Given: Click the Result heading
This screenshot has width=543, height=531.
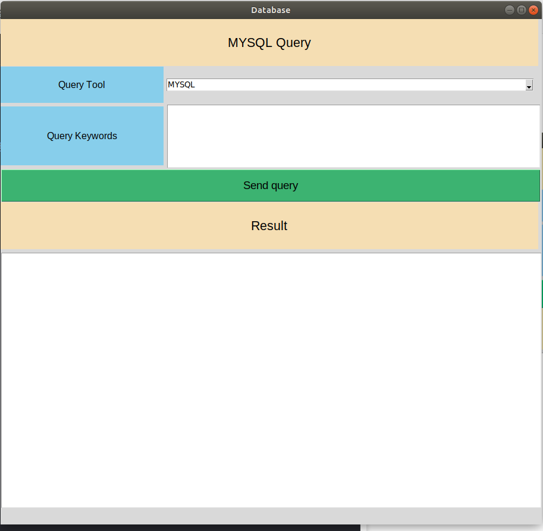Looking at the screenshot, I should coord(269,226).
